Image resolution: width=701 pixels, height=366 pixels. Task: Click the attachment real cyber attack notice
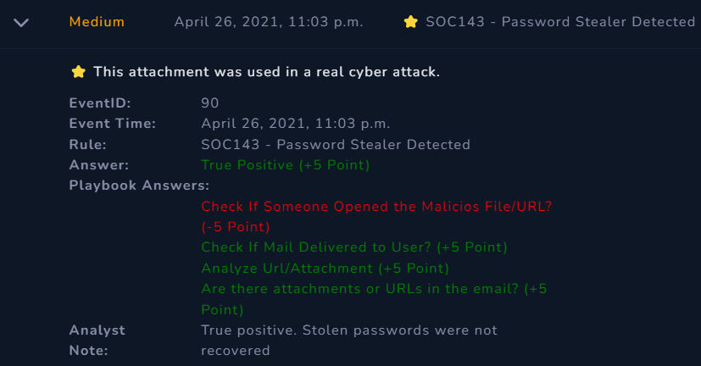[266, 72]
